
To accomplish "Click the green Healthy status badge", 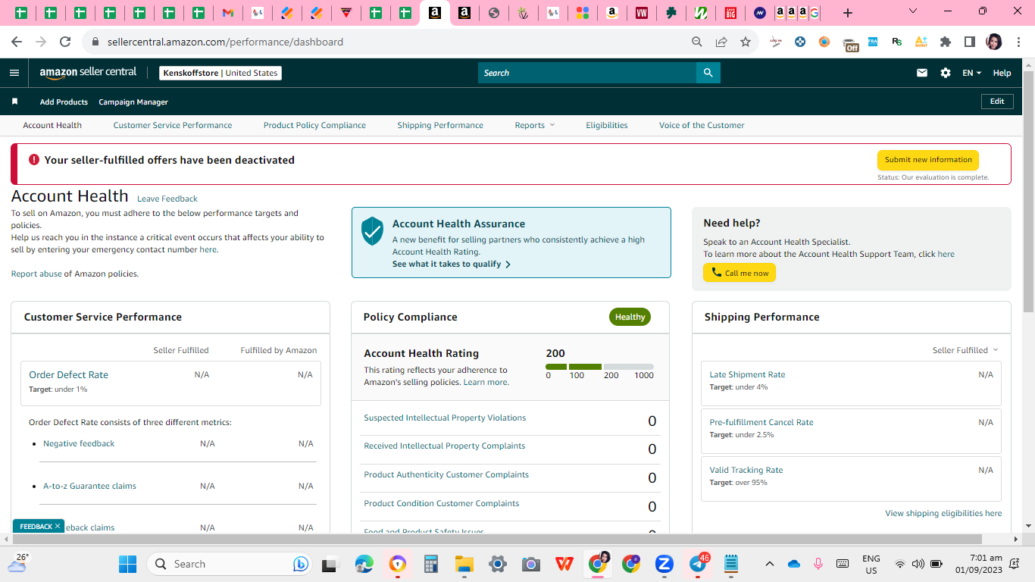I will click(x=630, y=317).
